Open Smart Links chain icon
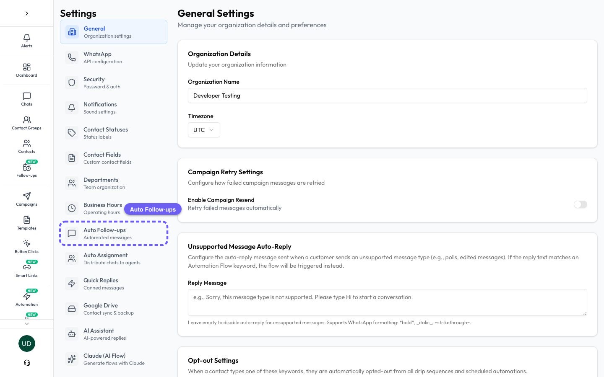604x377 pixels. click(x=26, y=267)
